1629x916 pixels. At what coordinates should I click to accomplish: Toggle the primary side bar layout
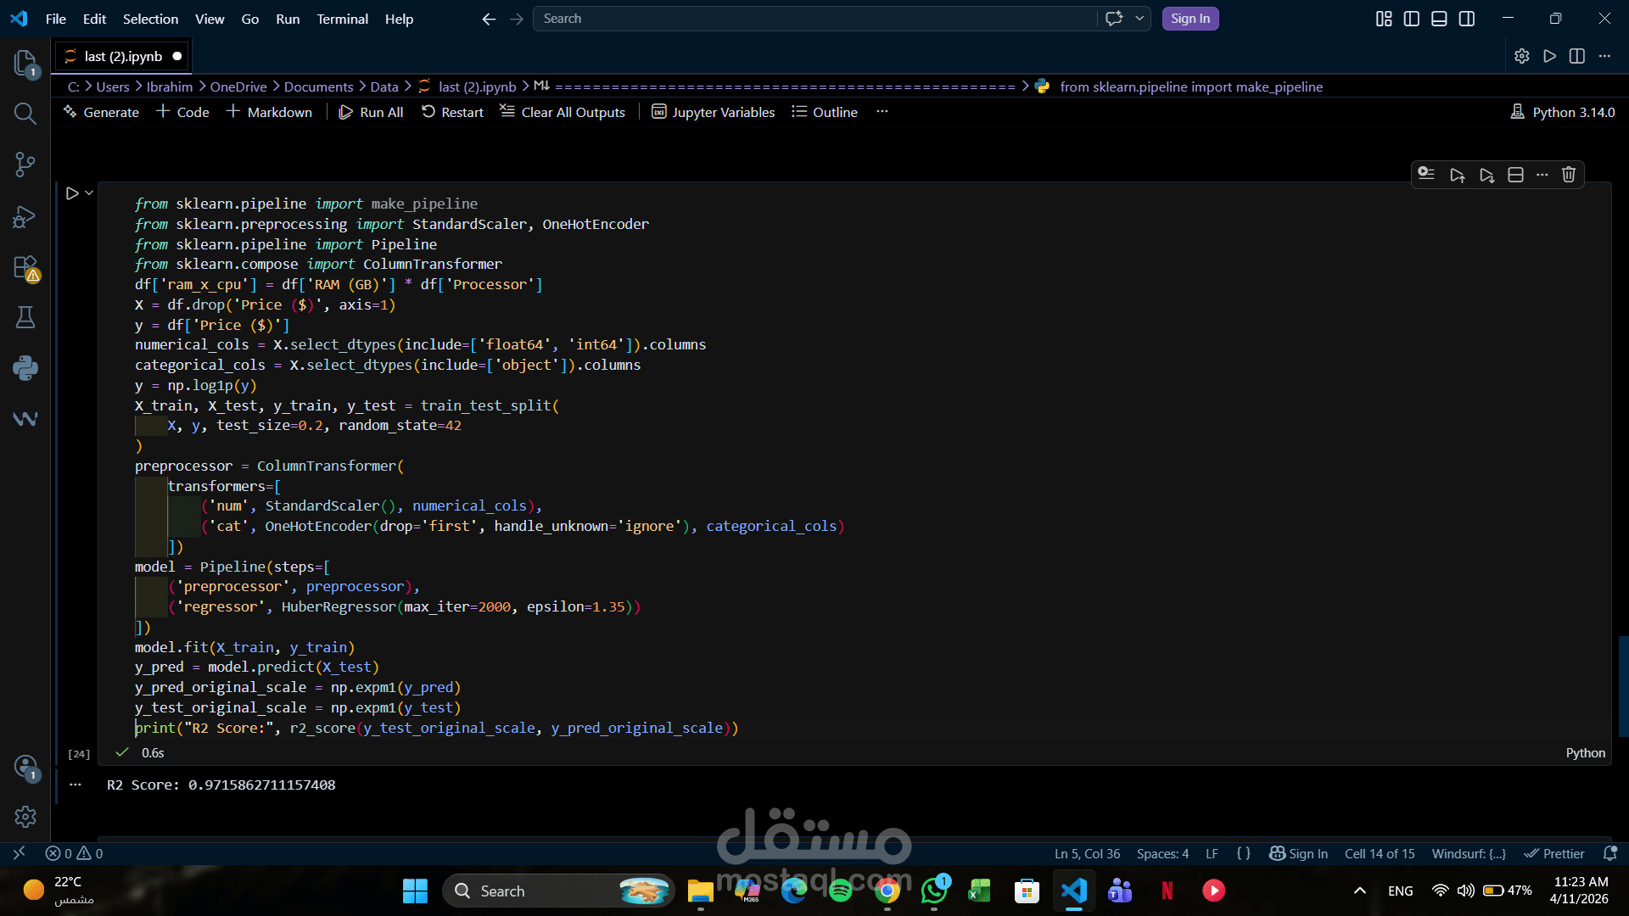1411,19
